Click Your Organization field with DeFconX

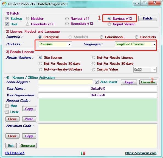point(98,95)
